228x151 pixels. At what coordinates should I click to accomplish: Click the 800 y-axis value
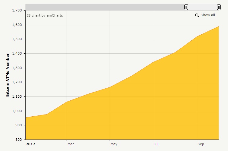(19, 140)
